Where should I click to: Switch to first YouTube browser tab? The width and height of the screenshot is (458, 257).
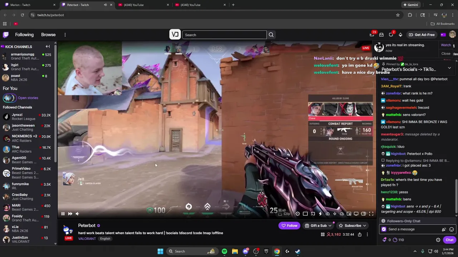(x=143, y=5)
